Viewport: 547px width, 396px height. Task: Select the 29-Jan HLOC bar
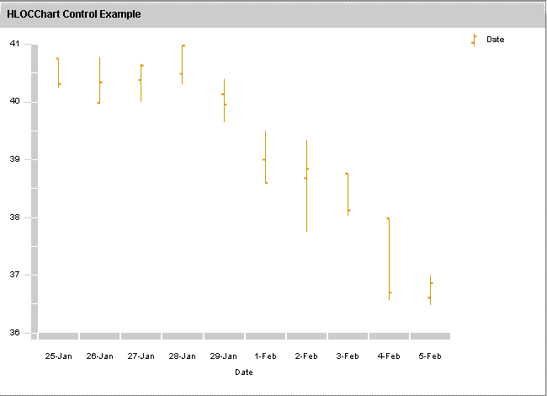coord(224,100)
